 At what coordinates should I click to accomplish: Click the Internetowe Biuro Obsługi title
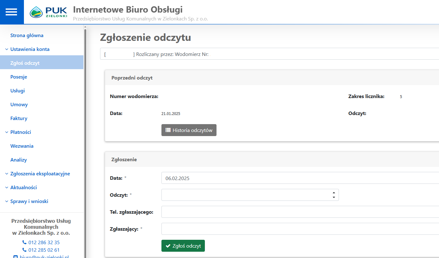pos(128,9)
